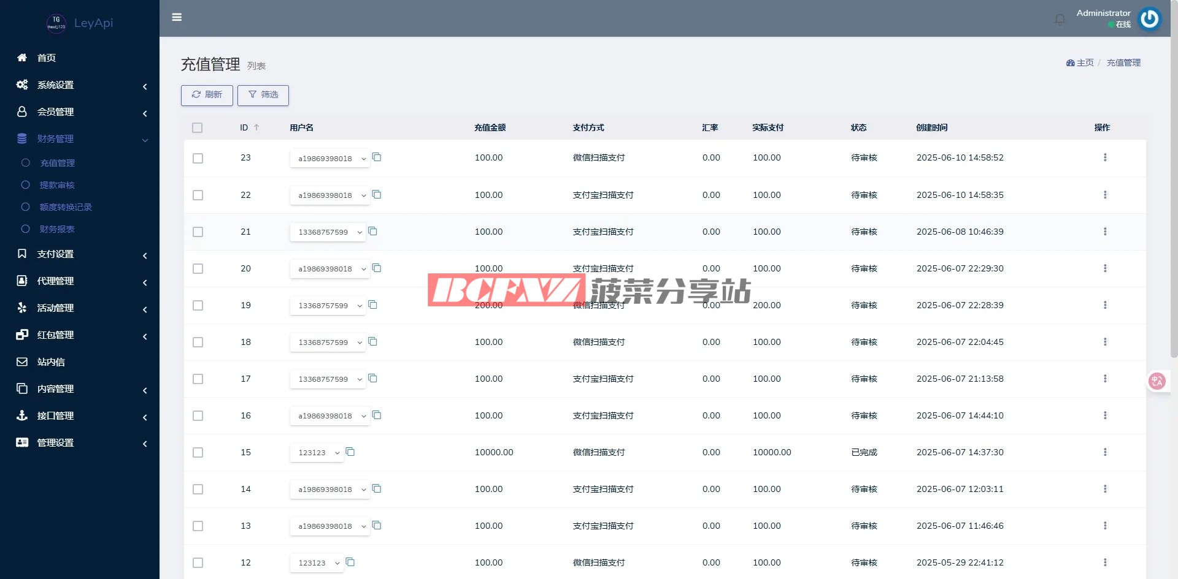The image size is (1178, 579).
Task: Open three-dot actions menu for row 22
Action: pyautogui.click(x=1105, y=195)
